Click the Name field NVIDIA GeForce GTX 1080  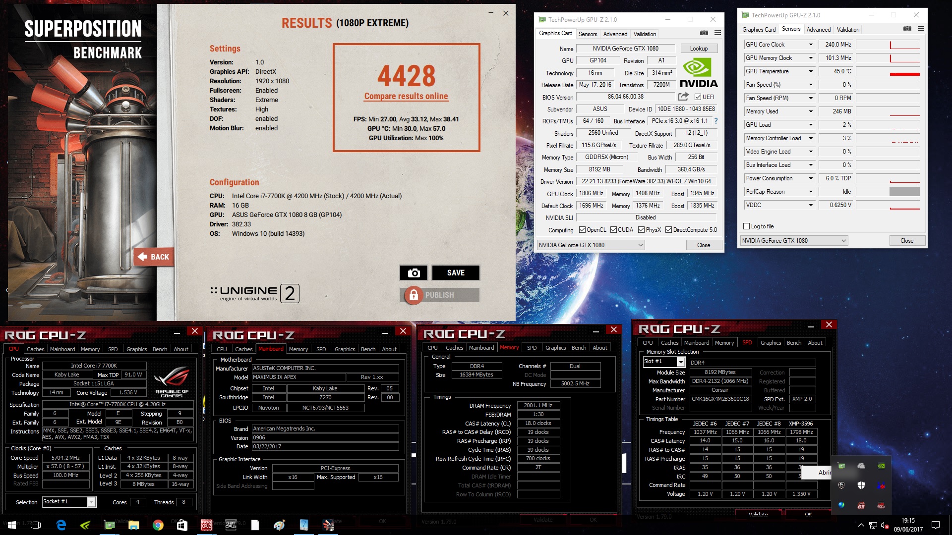pos(625,49)
